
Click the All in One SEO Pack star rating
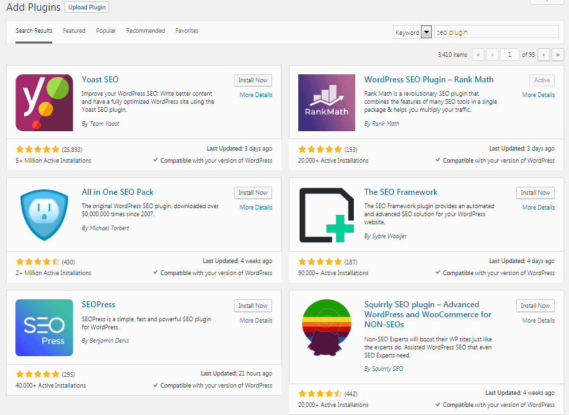coord(38,262)
